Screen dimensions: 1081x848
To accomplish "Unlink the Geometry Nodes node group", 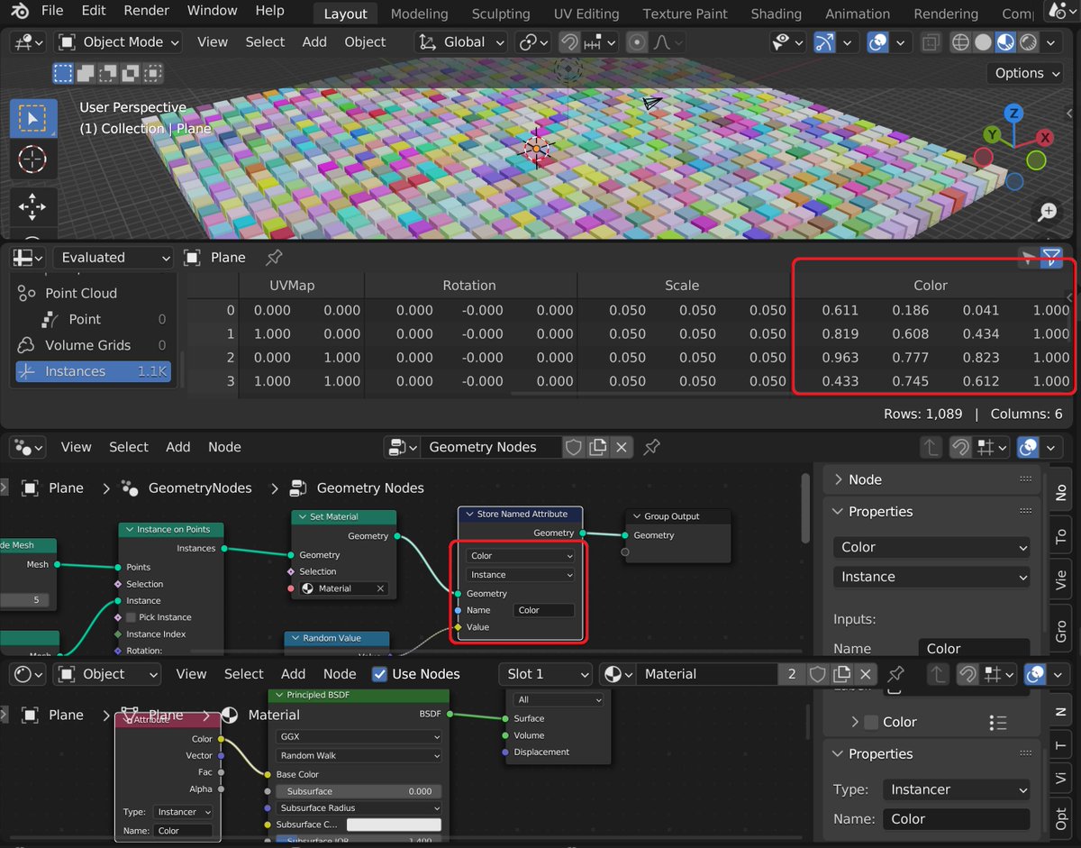I will [621, 447].
